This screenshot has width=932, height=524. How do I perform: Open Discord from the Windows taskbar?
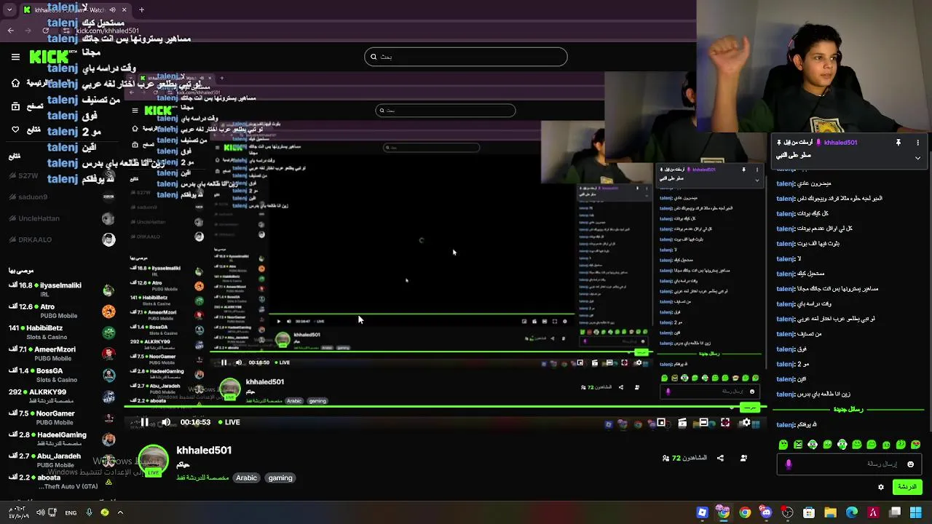(x=766, y=512)
